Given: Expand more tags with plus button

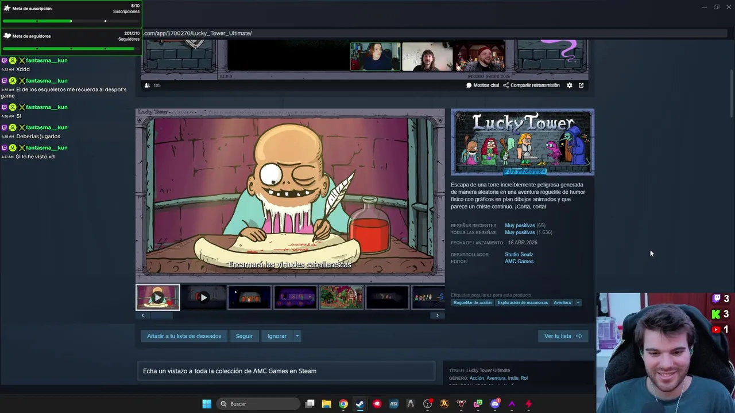Looking at the screenshot, I should pyautogui.click(x=578, y=303).
